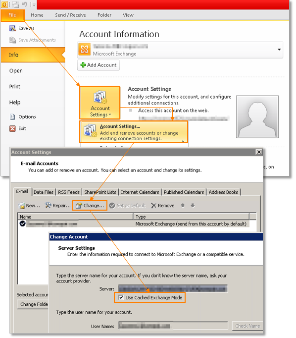Click the Check Name button
Image resolution: width=296 pixels, height=338 pixels.
pos(247,326)
